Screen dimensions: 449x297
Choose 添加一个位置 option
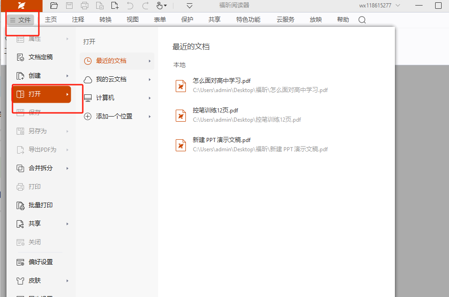[114, 117]
